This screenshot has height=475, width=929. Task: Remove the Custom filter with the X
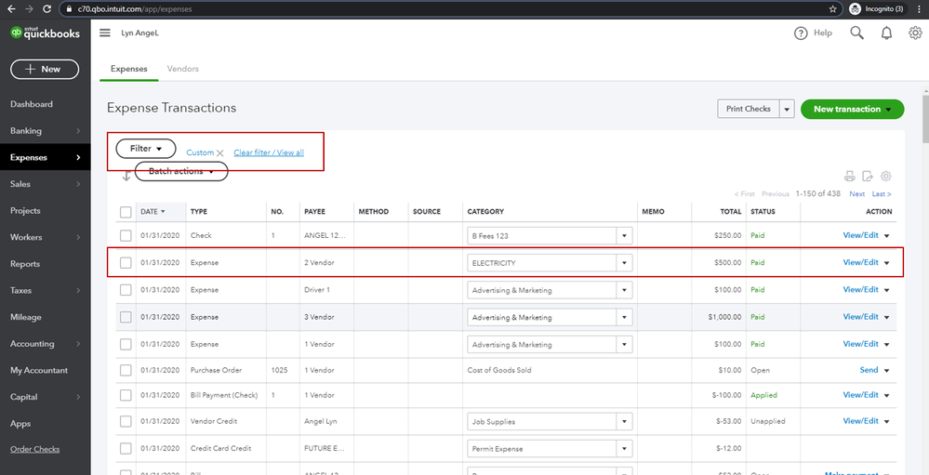point(219,152)
